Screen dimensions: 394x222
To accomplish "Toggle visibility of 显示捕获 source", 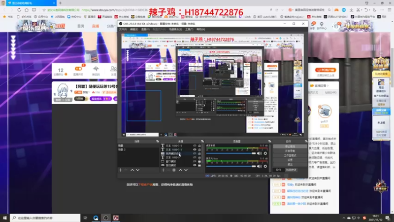I will coord(195,165).
